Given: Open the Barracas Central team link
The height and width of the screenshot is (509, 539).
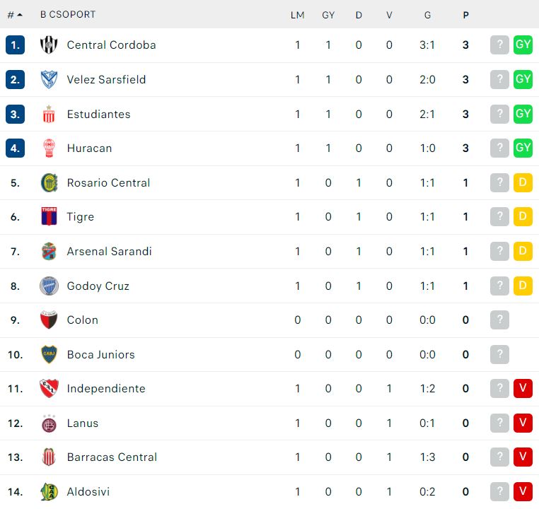Looking at the screenshot, I should (112, 457).
